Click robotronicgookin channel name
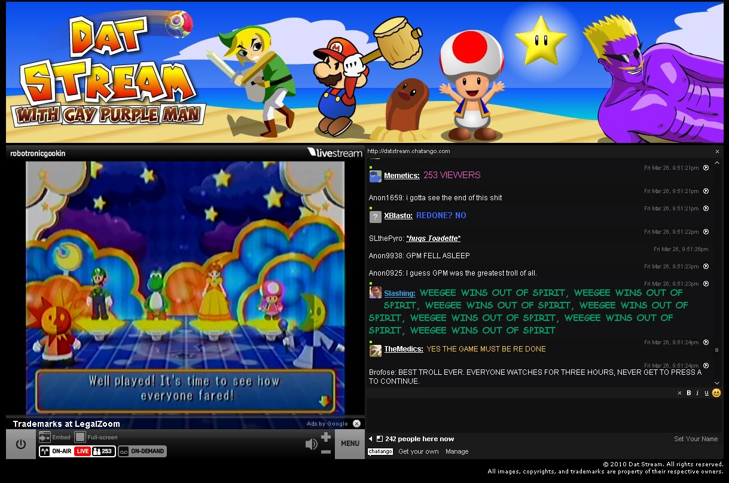This screenshot has width=729, height=483. [x=38, y=154]
